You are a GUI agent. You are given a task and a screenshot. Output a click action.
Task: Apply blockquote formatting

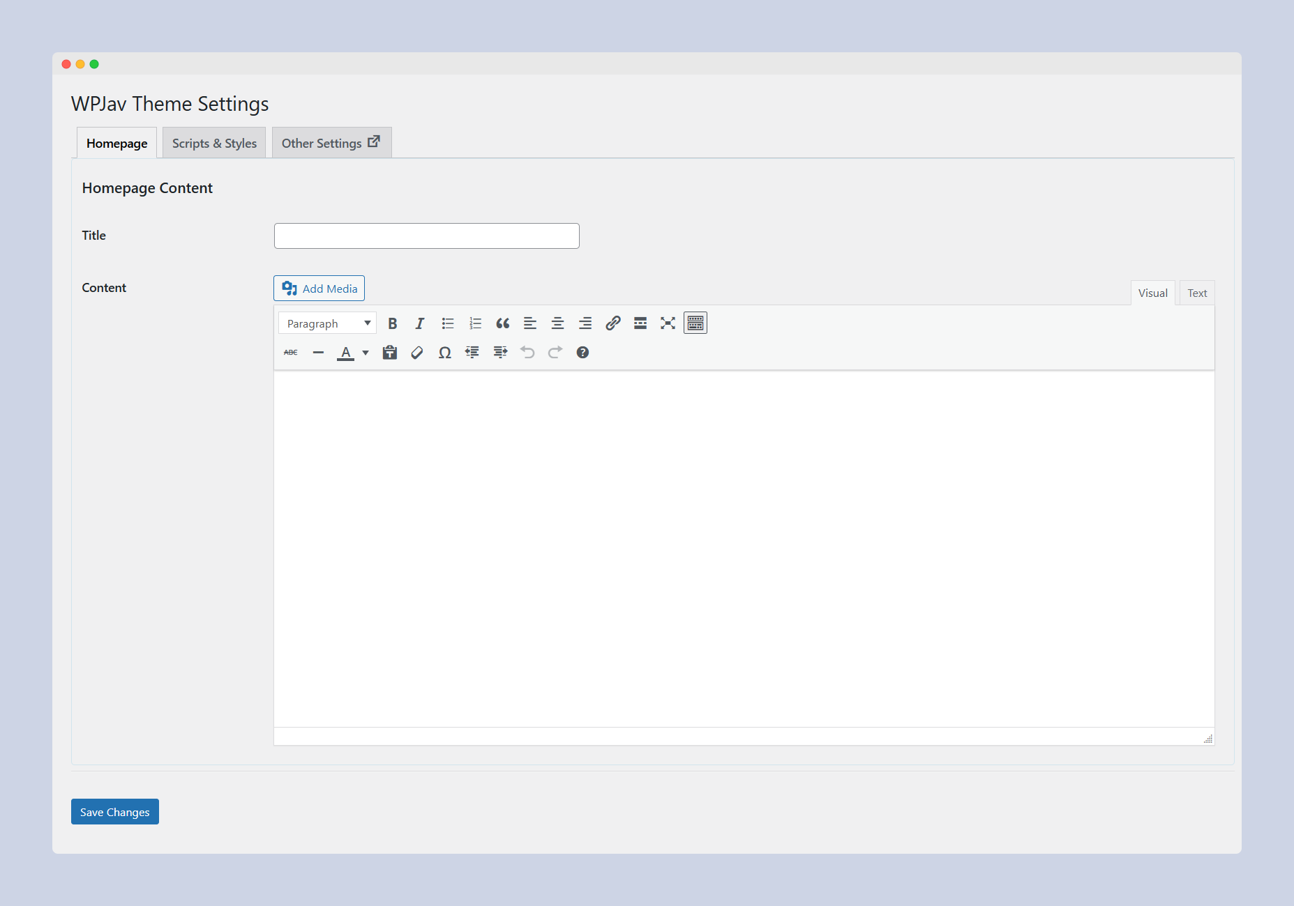(x=503, y=323)
